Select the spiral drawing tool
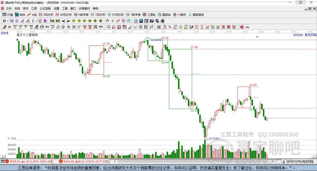Screen dimensions: 317x171 (31, 27)
